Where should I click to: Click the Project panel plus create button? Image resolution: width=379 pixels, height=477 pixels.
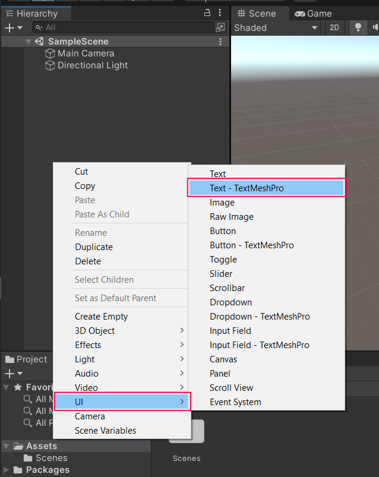click(x=10, y=373)
